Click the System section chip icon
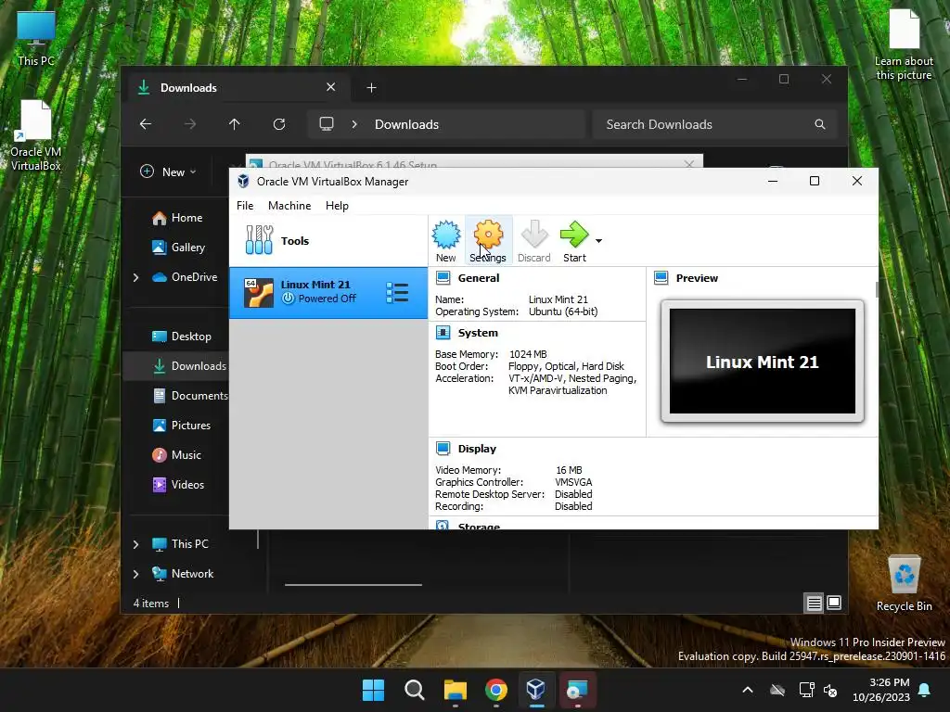This screenshot has width=950, height=712. coord(443,333)
